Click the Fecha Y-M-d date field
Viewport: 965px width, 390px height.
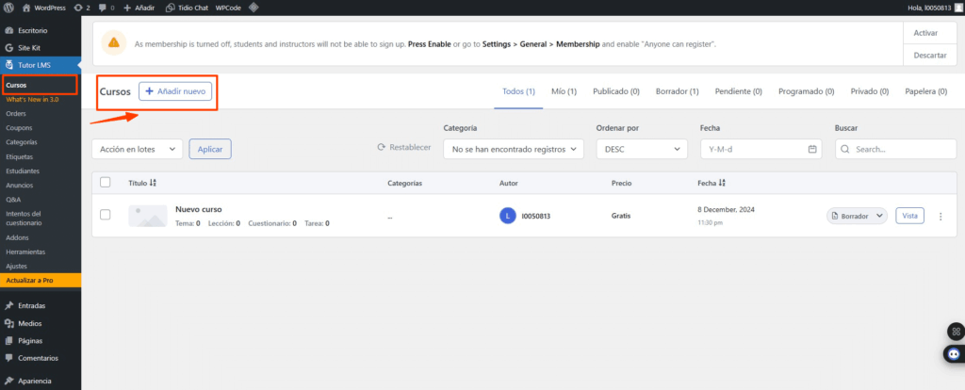point(761,149)
